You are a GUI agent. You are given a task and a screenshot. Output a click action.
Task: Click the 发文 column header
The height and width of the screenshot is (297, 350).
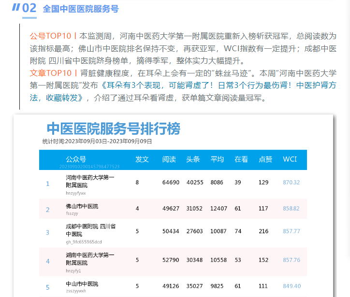(x=142, y=159)
